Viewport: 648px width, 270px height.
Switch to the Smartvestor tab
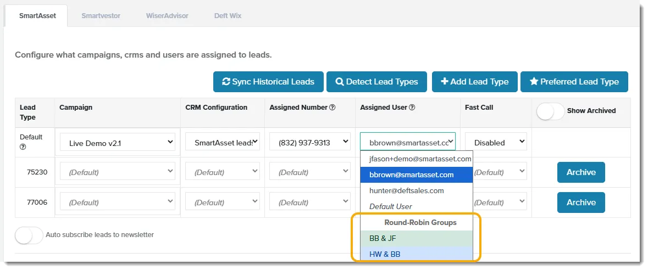coord(101,16)
